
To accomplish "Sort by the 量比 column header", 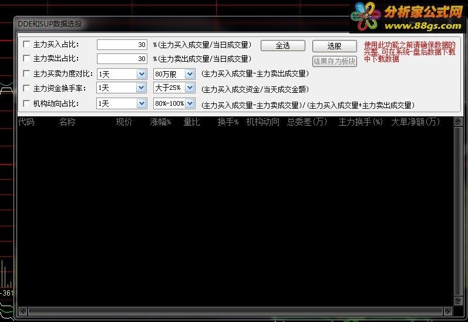I will coord(191,122).
